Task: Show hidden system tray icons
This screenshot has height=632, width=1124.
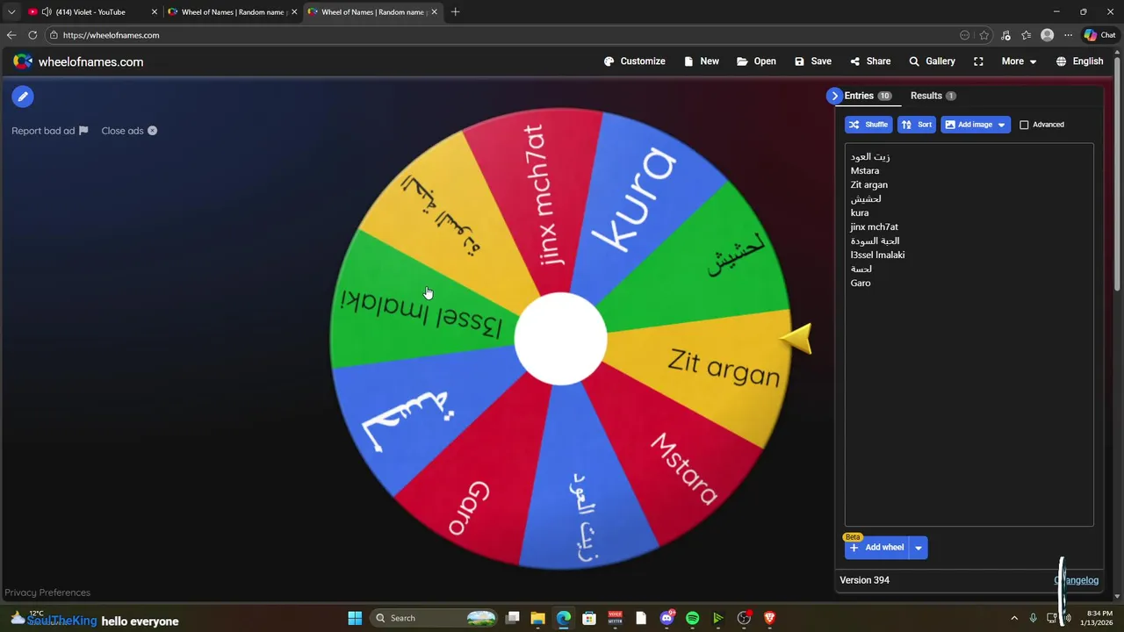Action: 1014,618
